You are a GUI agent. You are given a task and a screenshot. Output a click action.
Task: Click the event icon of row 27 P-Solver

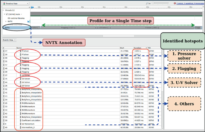(x=4, y=51)
